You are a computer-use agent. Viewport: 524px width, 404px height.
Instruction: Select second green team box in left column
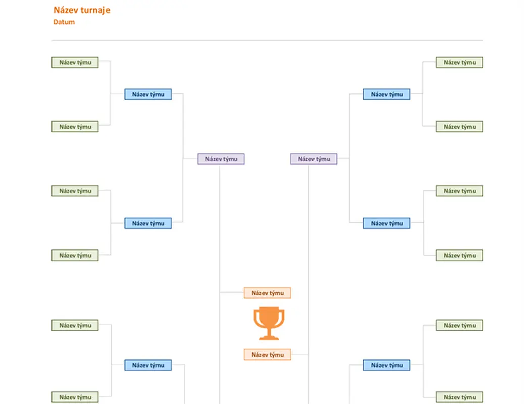pos(75,127)
